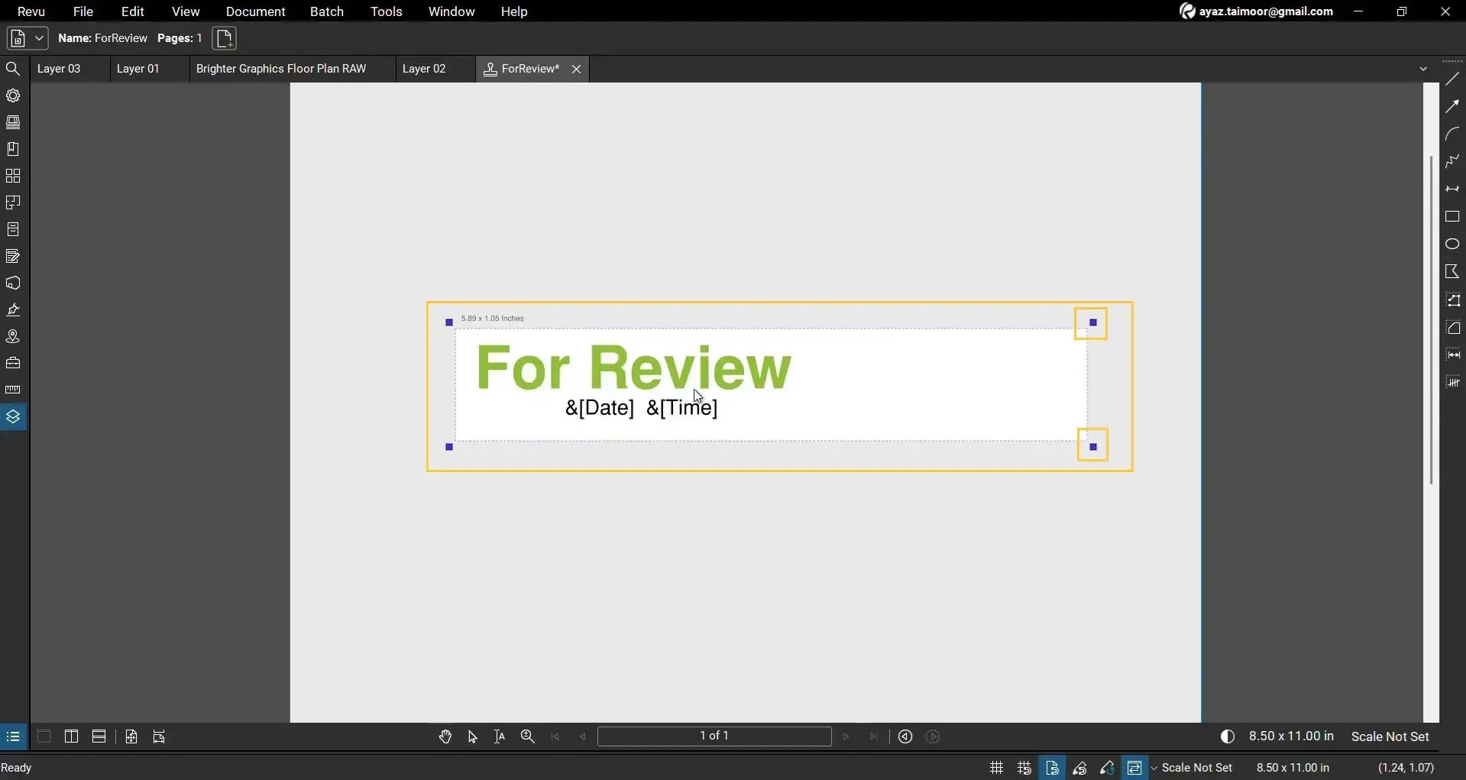This screenshot has width=1466, height=780.
Task: Open the View menu
Action: 186,11
